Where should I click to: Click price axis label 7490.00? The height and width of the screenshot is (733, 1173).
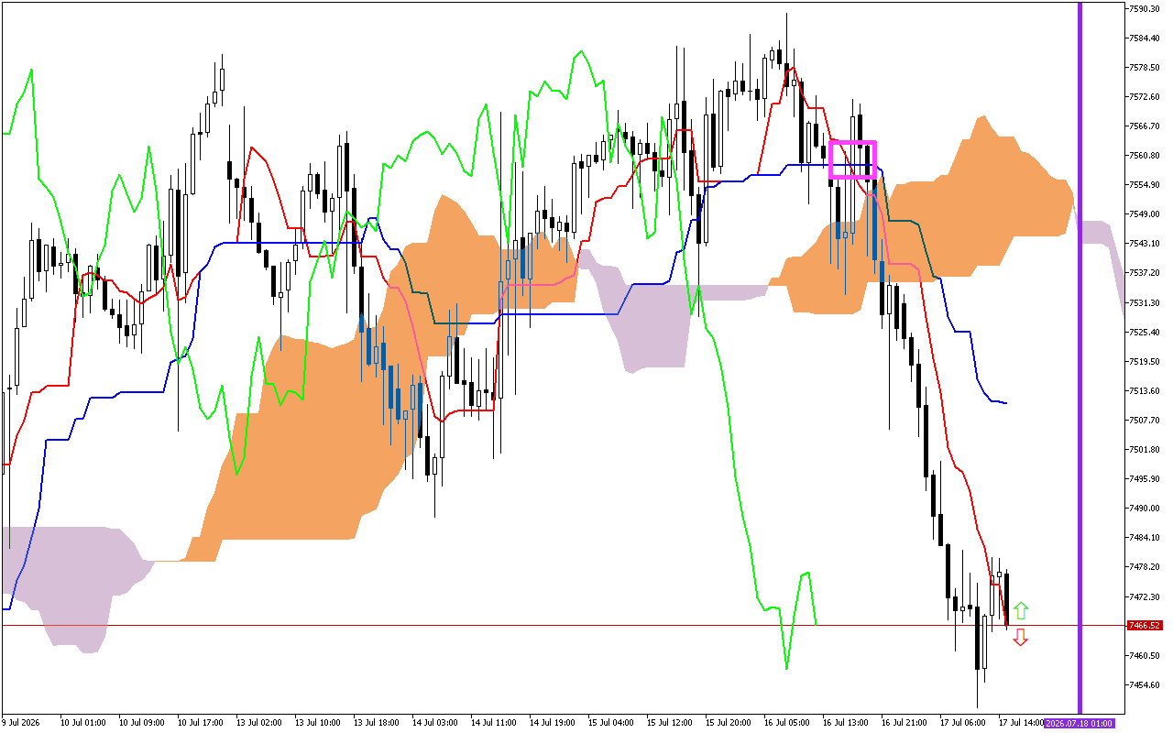point(1146,508)
